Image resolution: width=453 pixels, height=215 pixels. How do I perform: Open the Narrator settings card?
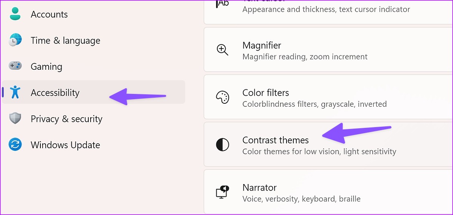point(328,192)
